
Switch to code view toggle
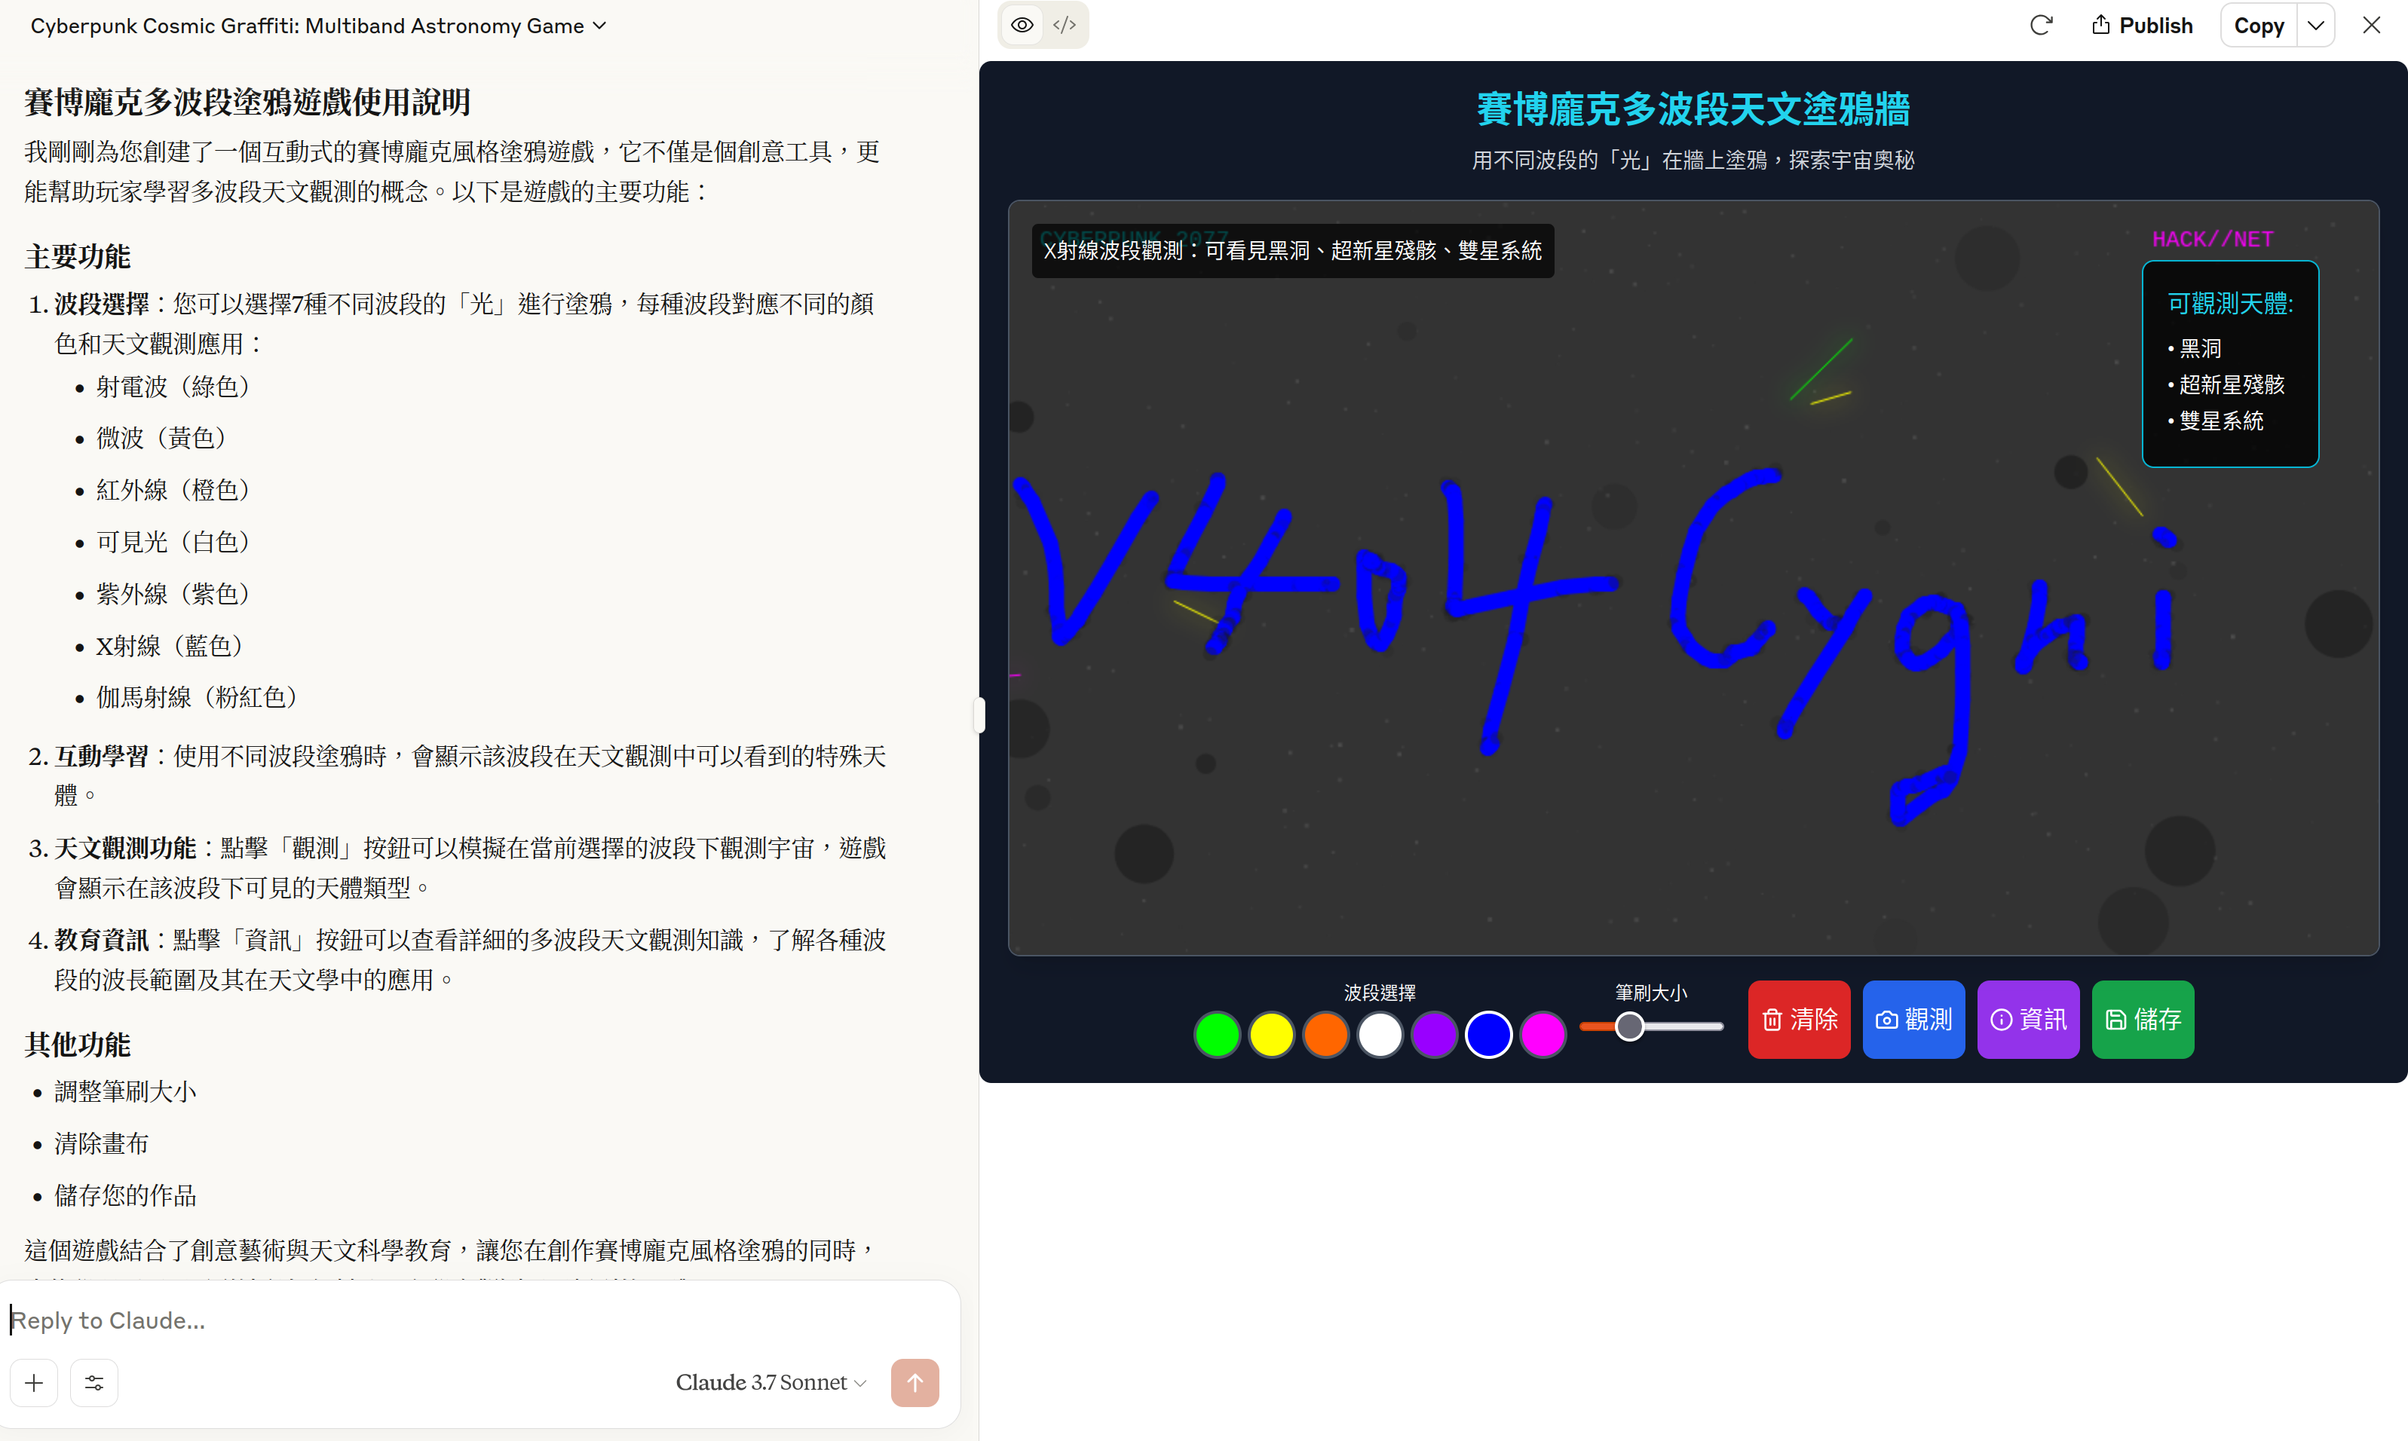1065,25
